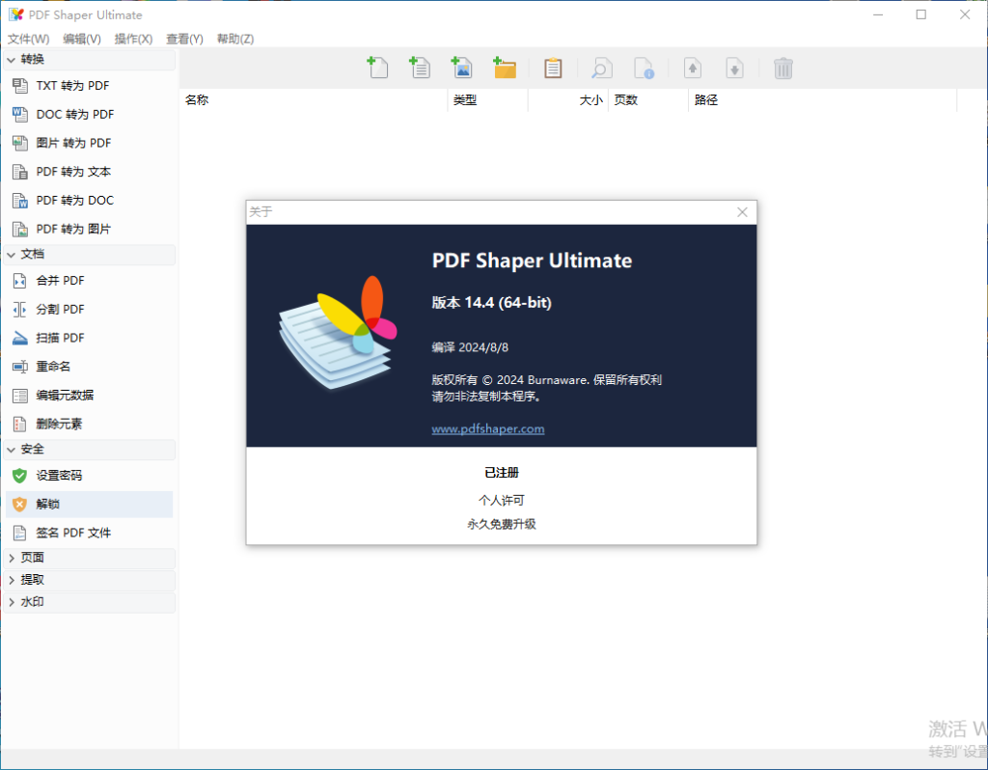Select the 编辑元数据 icon
Viewport: 988px width, 770px height.
pyautogui.click(x=20, y=395)
